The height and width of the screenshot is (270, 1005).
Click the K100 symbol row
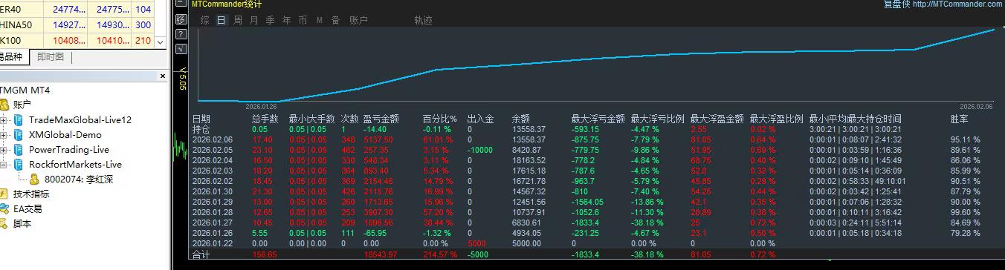coord(77,40)
